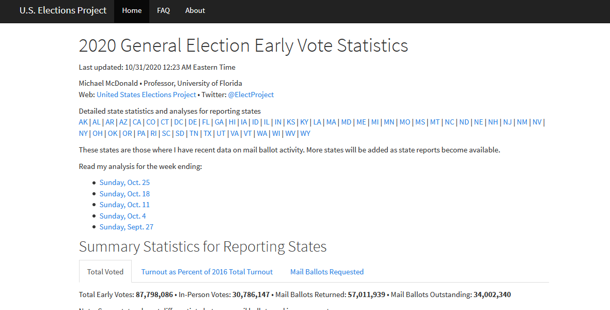Go to the About page

tap(195, 10)
